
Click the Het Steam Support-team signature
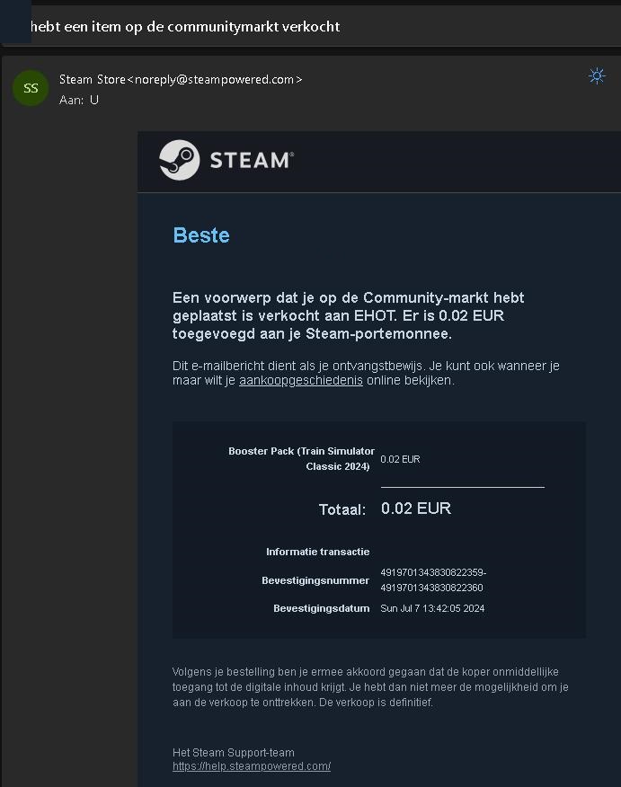click(234, 752)
